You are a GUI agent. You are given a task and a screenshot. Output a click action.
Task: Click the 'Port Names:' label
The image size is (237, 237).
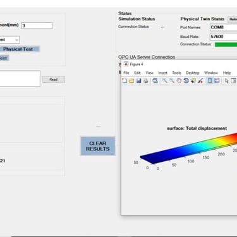[190, 27]
